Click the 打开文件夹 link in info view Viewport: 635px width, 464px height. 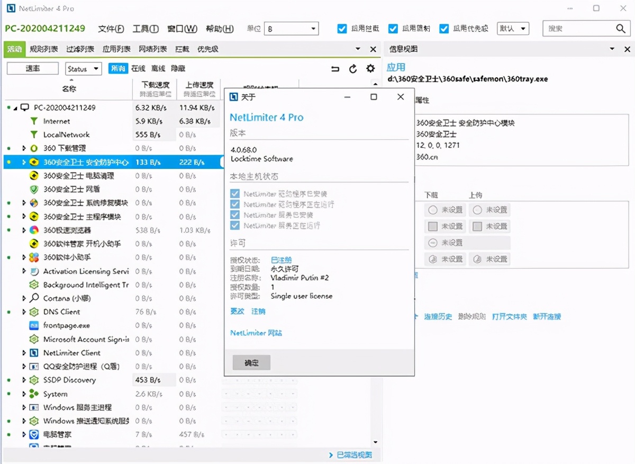tap(509, 317)
